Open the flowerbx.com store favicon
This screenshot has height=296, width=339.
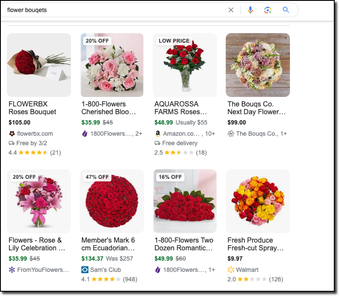12,134
